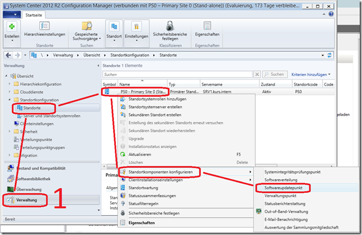362x235 pixels.
Task: Click Aktualisieren green refresh icon in context menu
Action: [x=123, y=154]
